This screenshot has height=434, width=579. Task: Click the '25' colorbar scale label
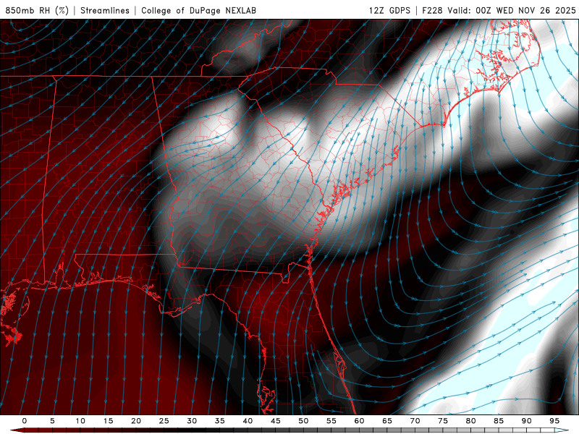click(x=164, y=421)
